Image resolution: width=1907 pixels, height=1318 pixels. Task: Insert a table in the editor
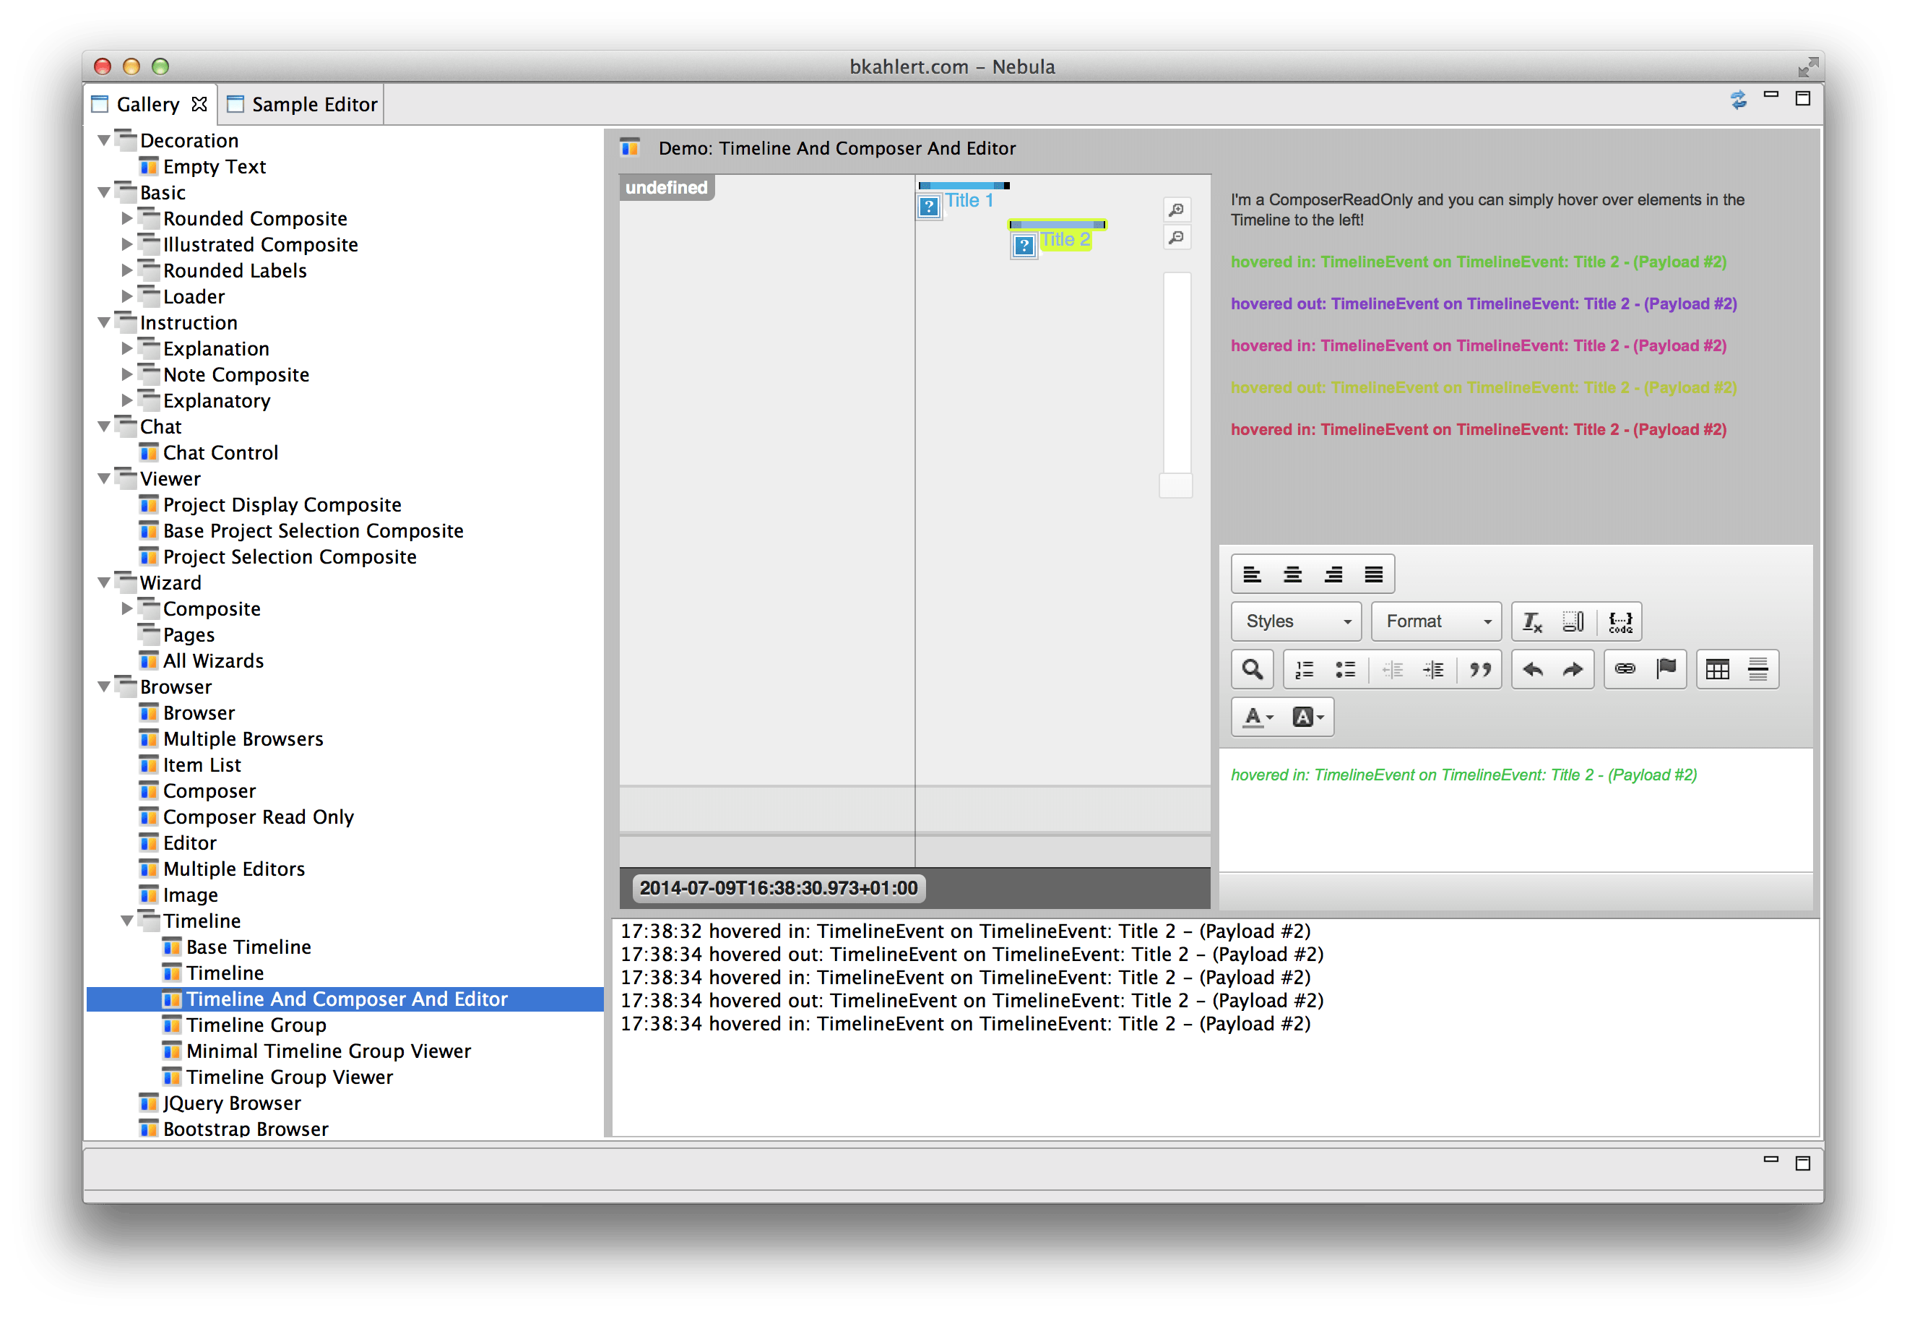pyautogui.click(x=1717, y=669)
